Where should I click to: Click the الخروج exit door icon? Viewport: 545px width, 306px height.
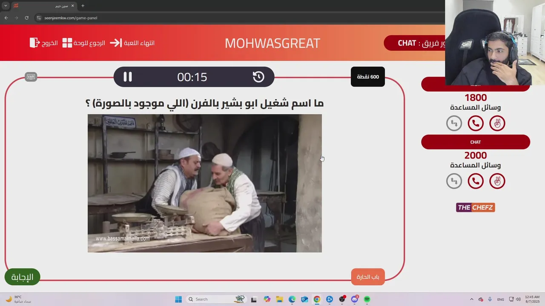tap(34, 43)
